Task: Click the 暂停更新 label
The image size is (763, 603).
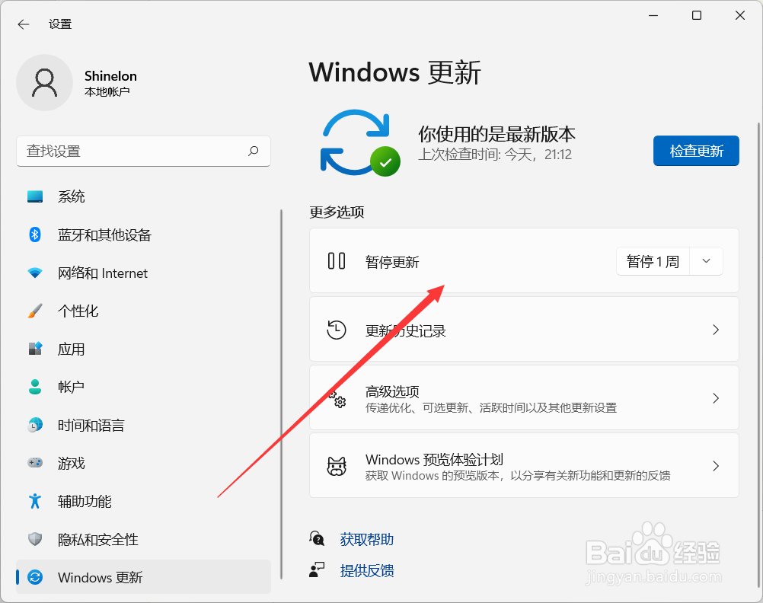Action: (x=392, y=263)
